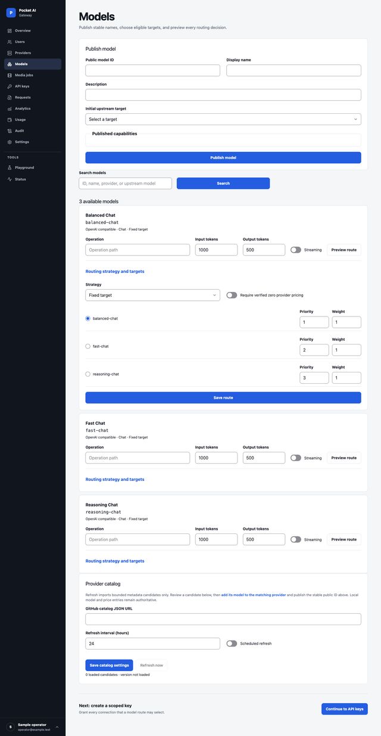The image size is (381, 736).
Task: Go to Overview in sidebar menu
Action: click(x=33, y=30)
